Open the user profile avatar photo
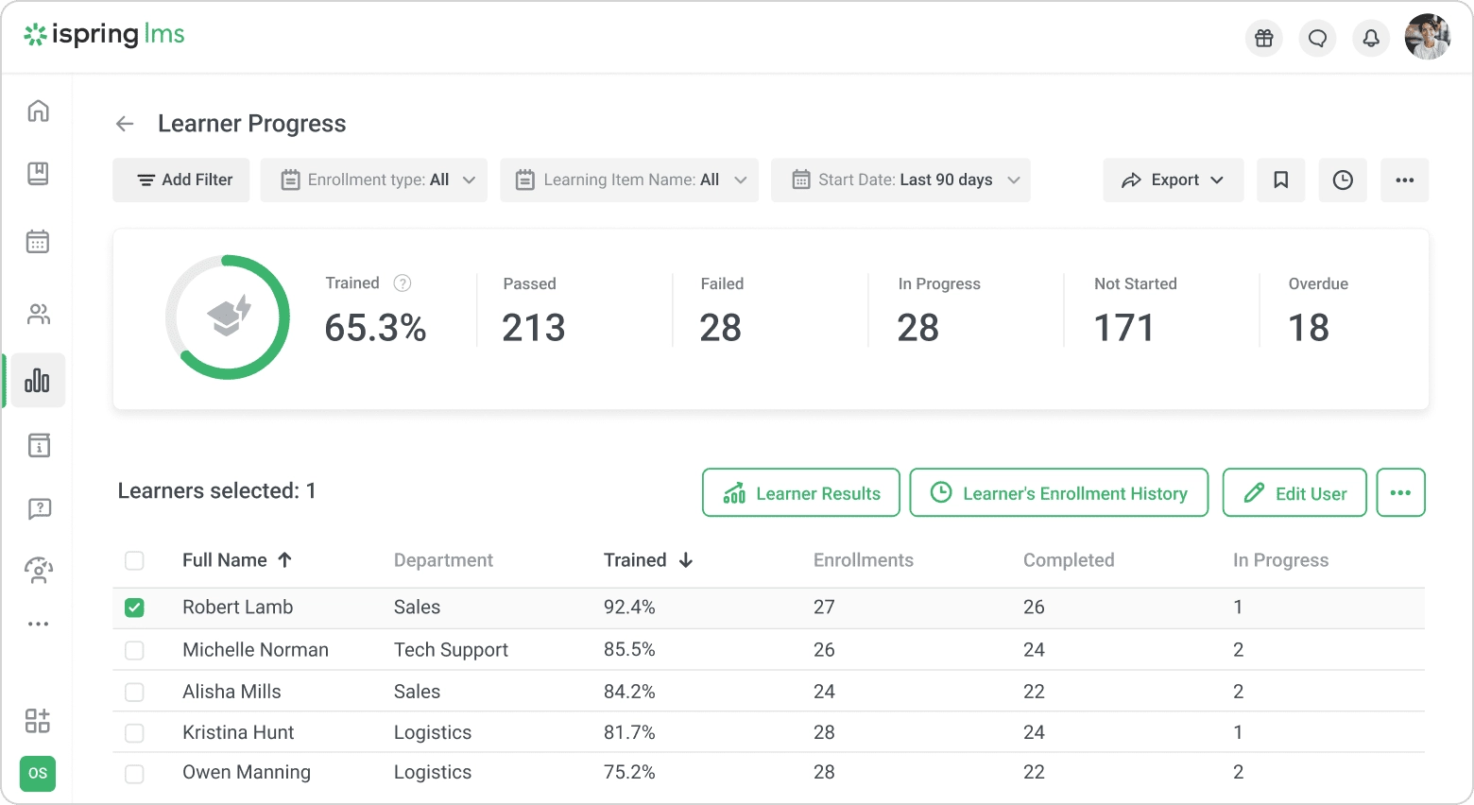Viewport: 1474px width, 805px height. click(1427, 38)
